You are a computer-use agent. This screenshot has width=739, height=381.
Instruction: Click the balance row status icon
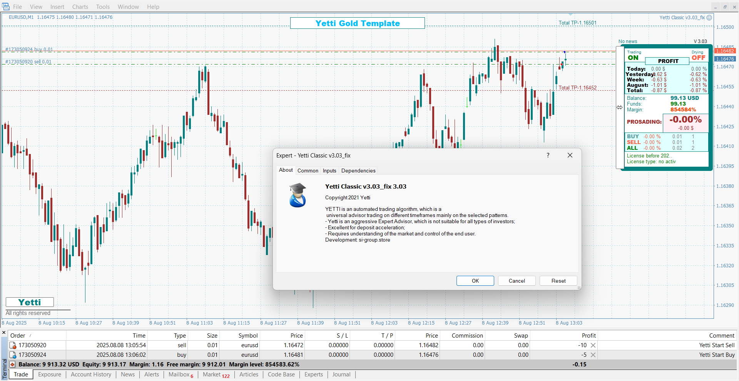tap(12, 364)
